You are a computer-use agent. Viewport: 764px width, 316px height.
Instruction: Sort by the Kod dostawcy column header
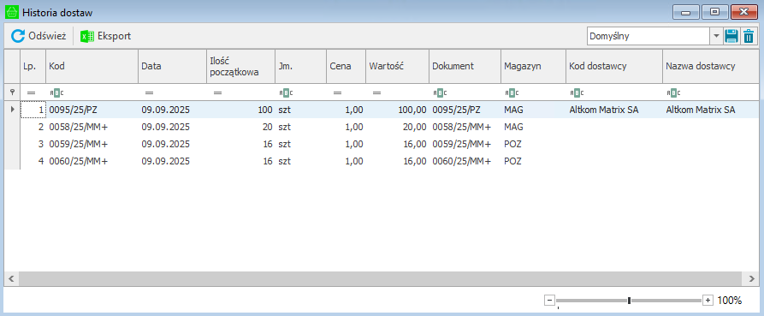(614, 66)
